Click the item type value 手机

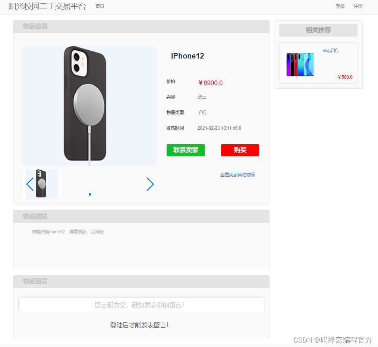pos(202,113)
